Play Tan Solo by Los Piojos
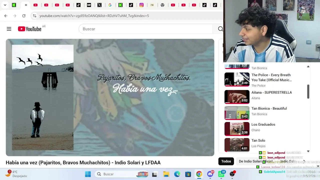This screenshot has width=320, height=180. coord(258,140)
